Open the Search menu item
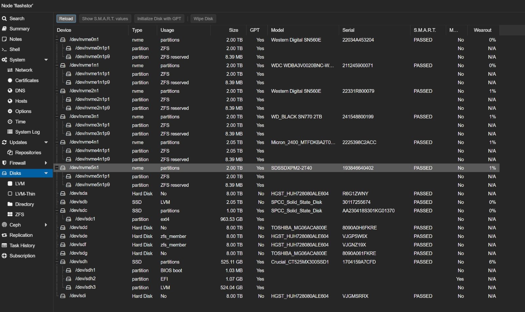 (26, 19)
